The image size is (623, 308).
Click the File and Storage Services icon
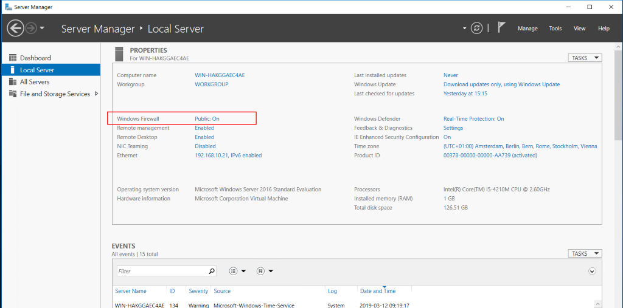click(x=13, y=94)
